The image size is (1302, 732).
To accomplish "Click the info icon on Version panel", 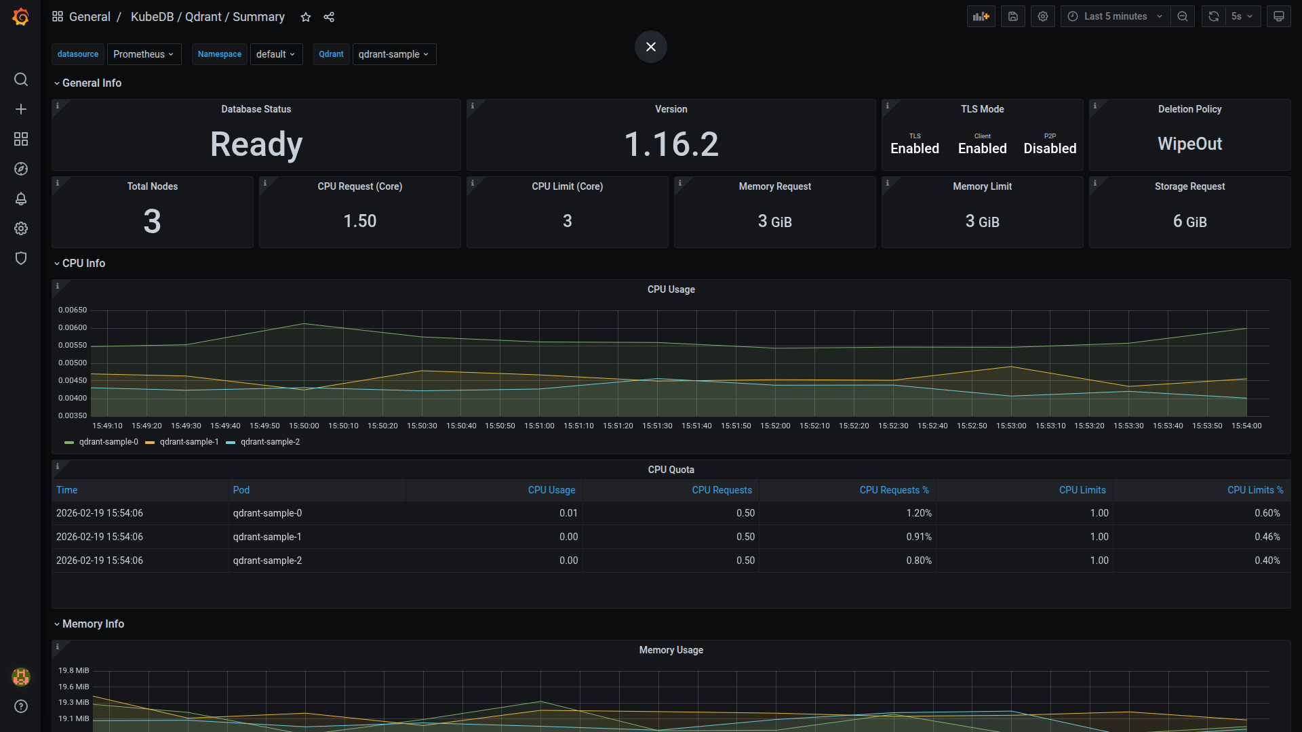I will click(x=473, y=106).
